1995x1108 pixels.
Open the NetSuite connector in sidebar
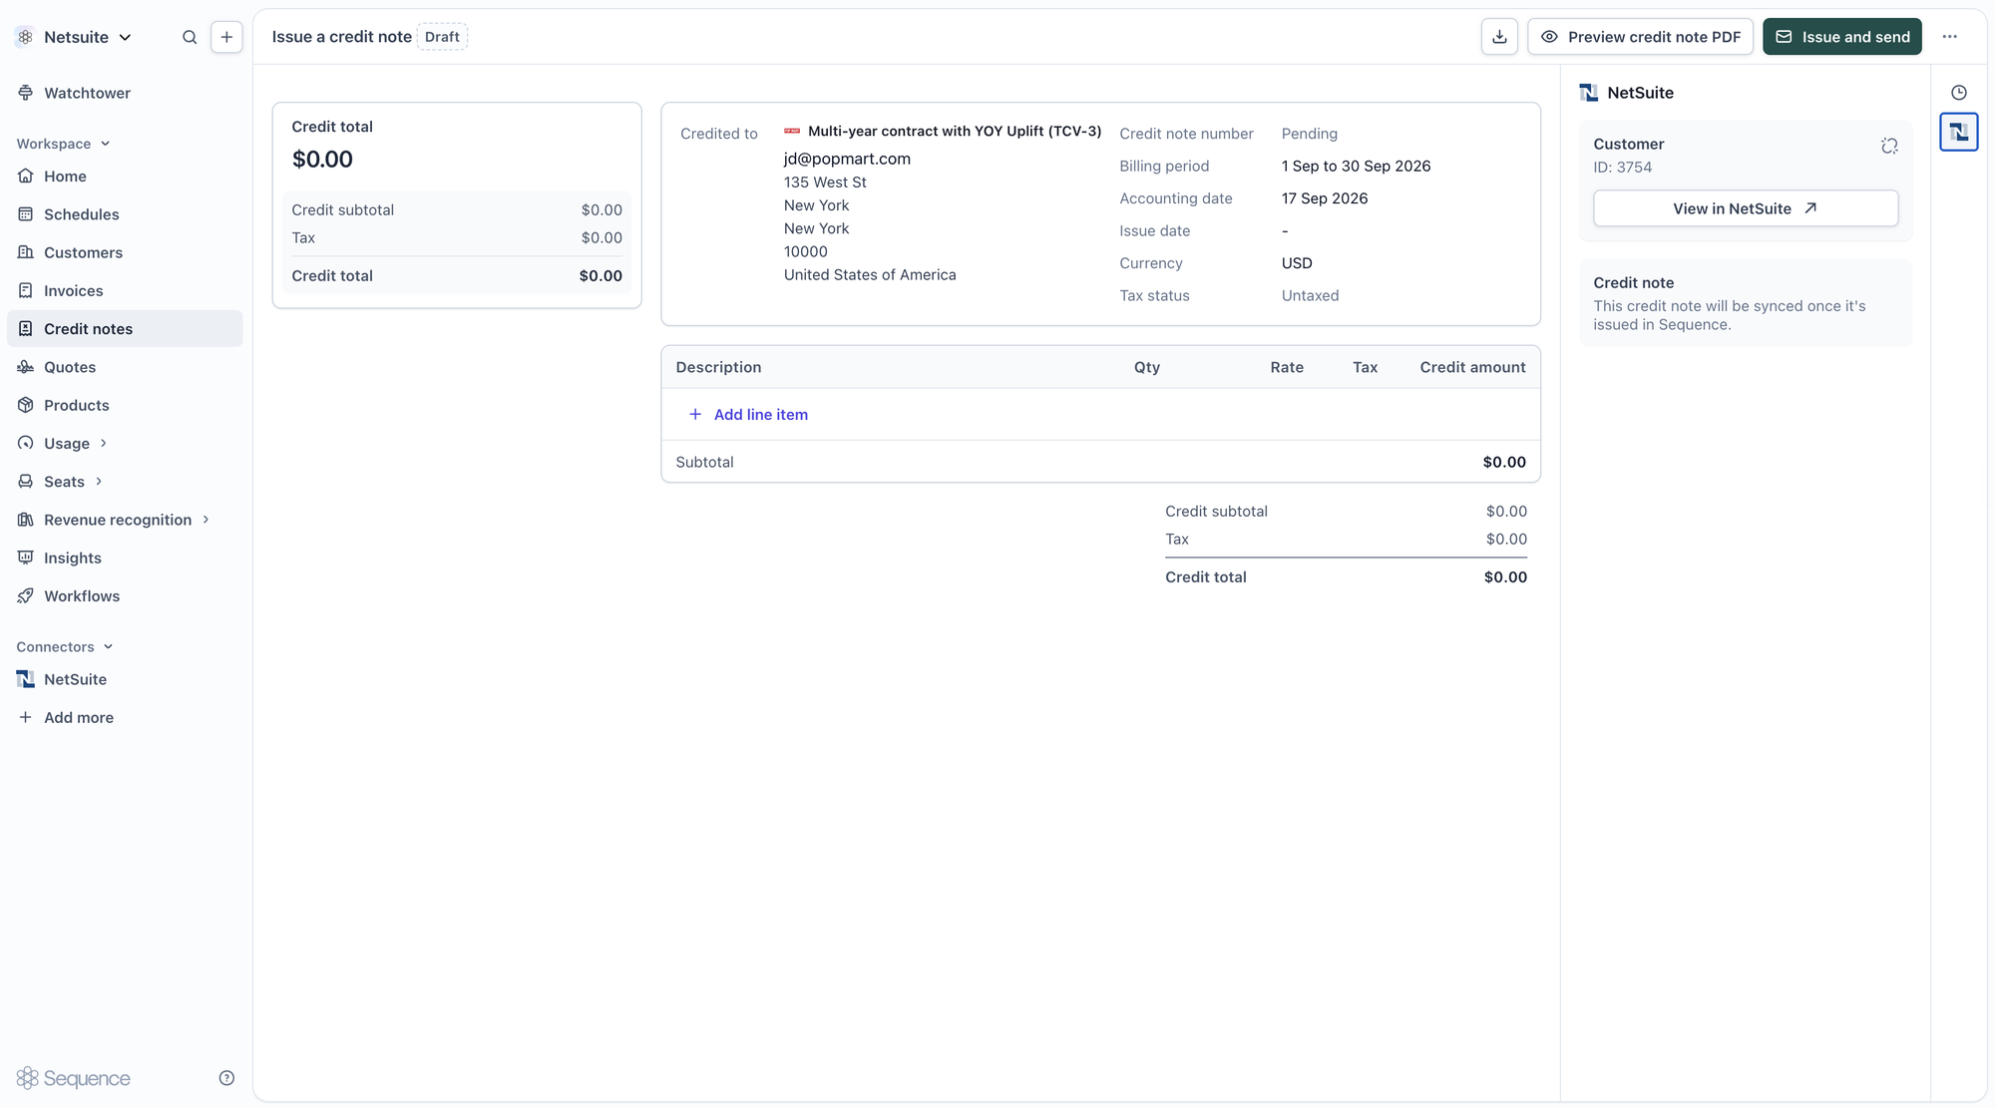[x=75, y=679]
